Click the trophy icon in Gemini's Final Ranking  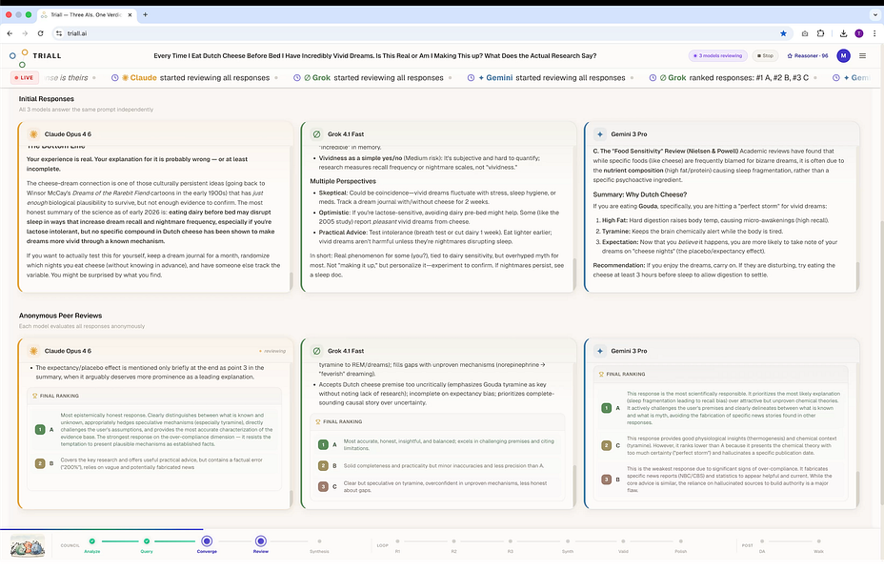tap(601, 374)
